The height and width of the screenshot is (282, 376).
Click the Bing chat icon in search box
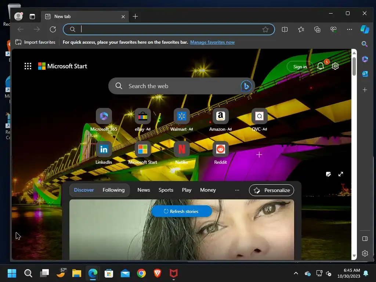[x=246, y=86]
